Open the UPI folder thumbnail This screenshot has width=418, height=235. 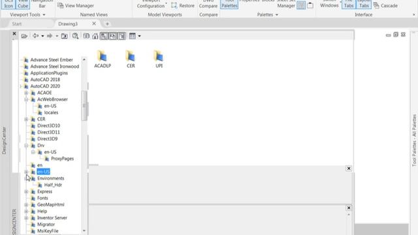pos(159,59)
